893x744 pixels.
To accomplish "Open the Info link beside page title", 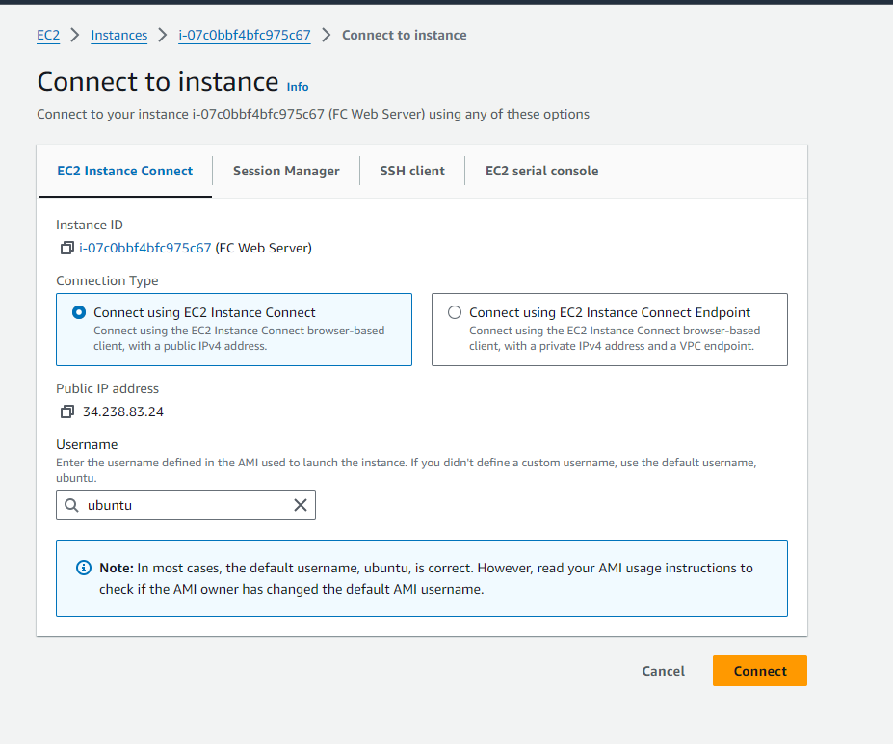I will (298, 87).
